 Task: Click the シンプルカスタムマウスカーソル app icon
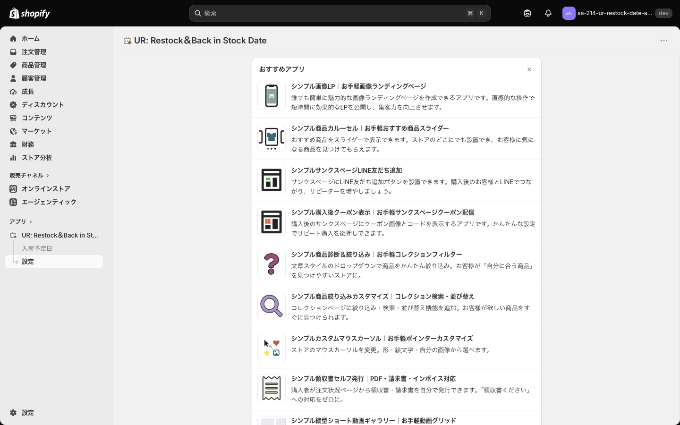272,348
